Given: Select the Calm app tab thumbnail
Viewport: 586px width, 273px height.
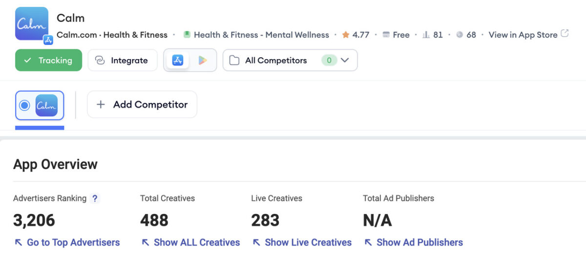Looking at the screenshot, I should (46, 105).
